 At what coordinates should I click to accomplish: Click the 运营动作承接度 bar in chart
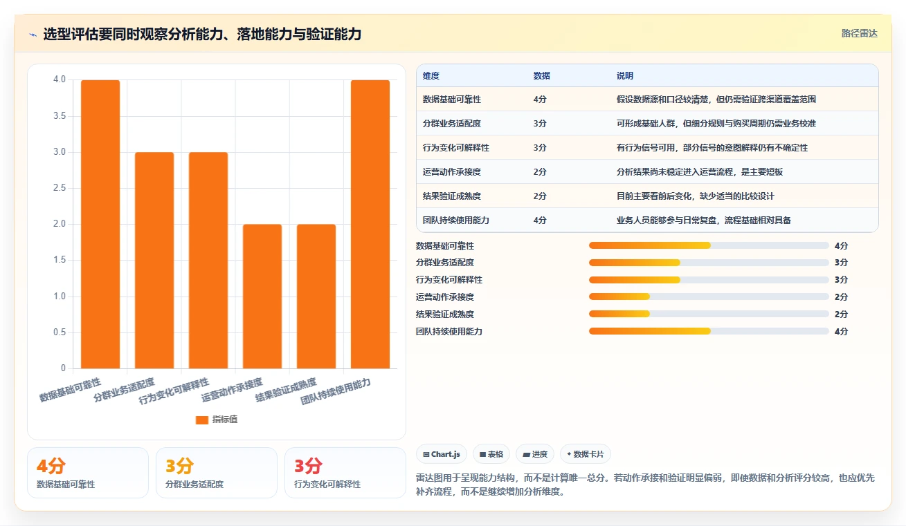point(262,297)
